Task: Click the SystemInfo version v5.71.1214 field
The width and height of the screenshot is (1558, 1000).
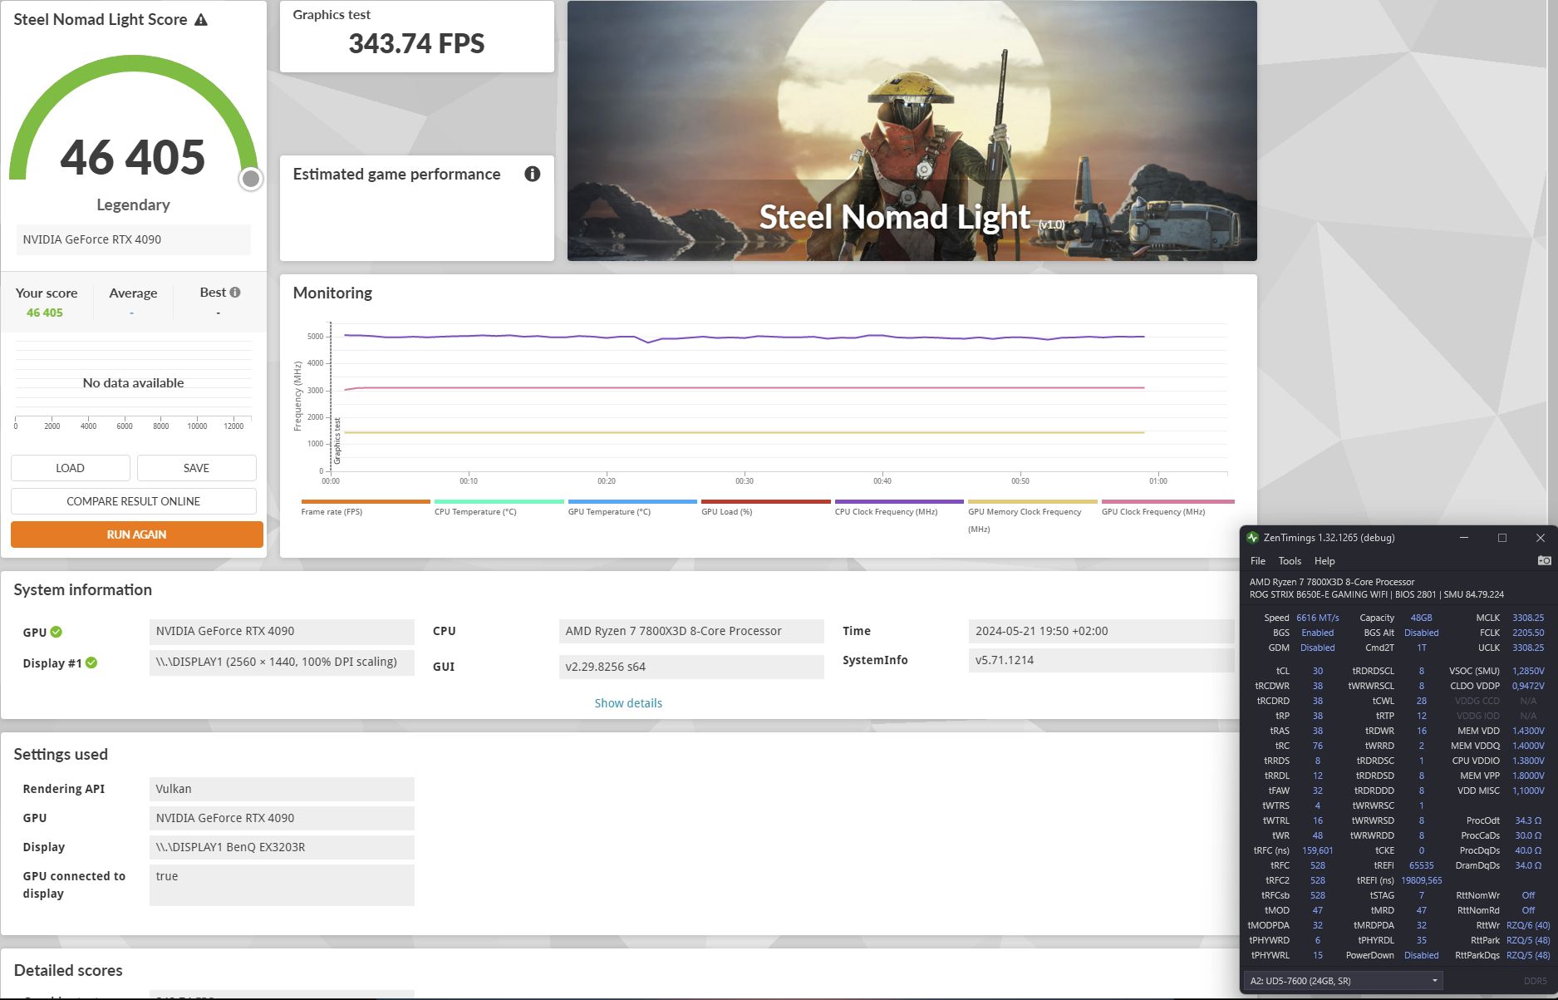Action: coord(1101,660)
